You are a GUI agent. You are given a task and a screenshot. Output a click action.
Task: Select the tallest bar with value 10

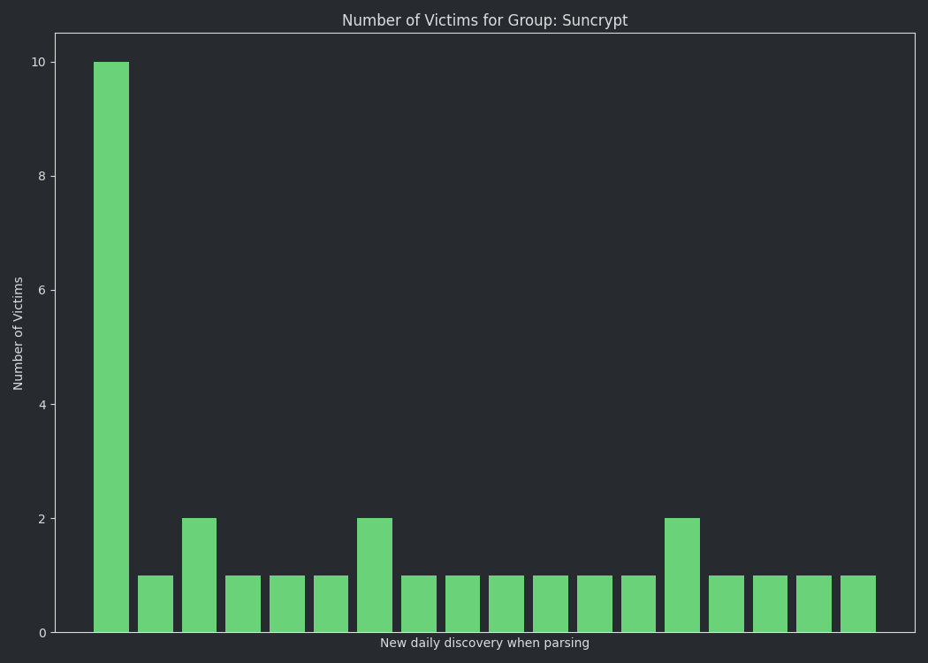(x=111, y=347)
